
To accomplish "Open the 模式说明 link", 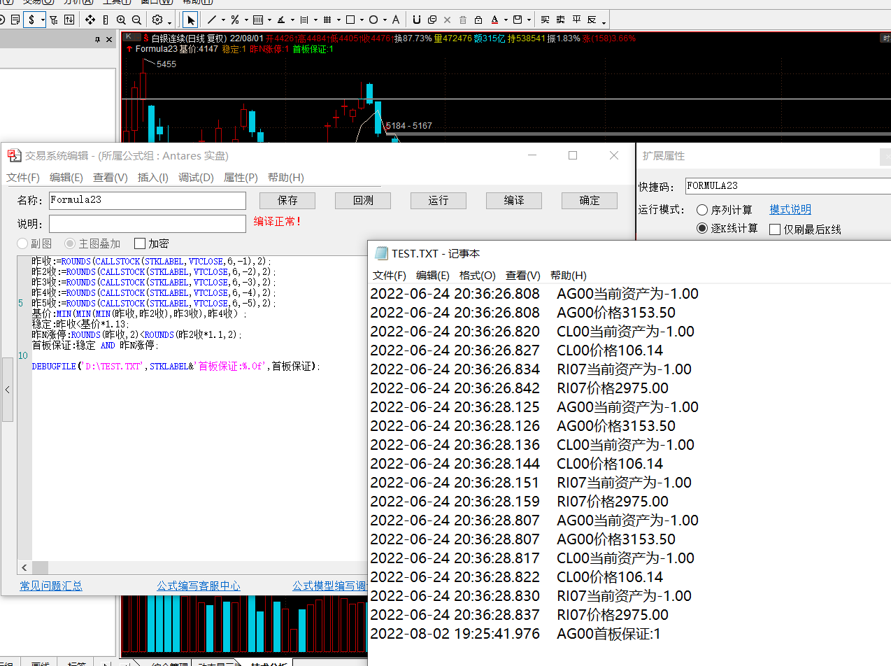I will [x=790, y=210].
